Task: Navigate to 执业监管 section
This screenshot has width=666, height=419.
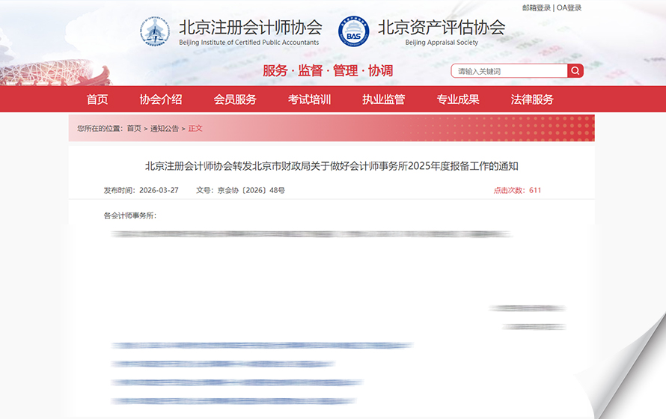Action: 383,100
